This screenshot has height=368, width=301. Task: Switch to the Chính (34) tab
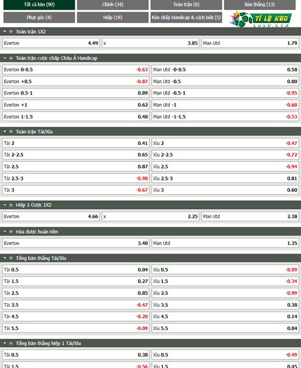pyautogui.click(x=113, y=4)
